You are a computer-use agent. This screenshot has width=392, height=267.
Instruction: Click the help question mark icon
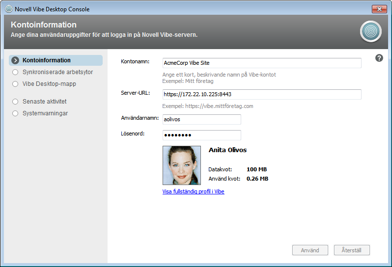pos(379,58)
